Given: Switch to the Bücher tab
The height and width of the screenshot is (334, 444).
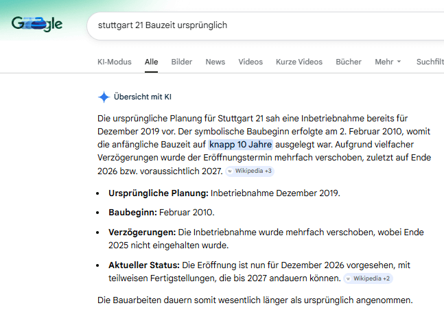Looking at the screenshot, I should [x=349, y=62].
